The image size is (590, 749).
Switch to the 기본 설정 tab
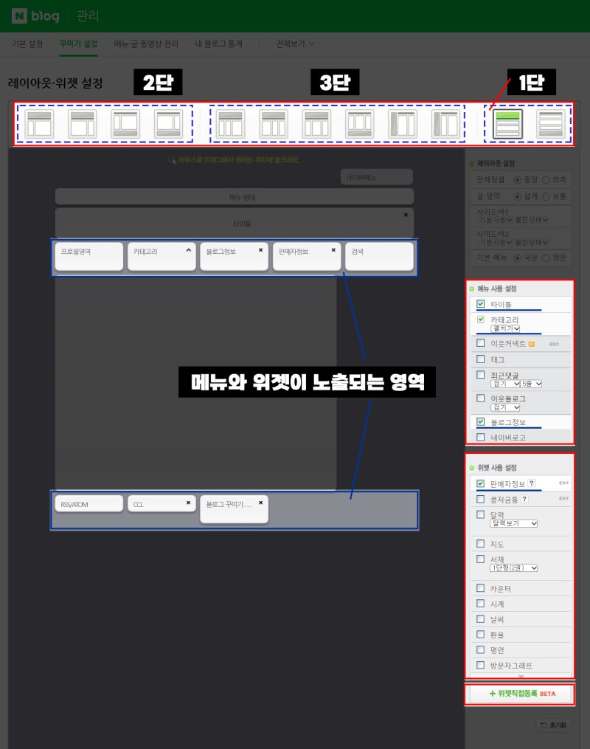coord(27,44)
